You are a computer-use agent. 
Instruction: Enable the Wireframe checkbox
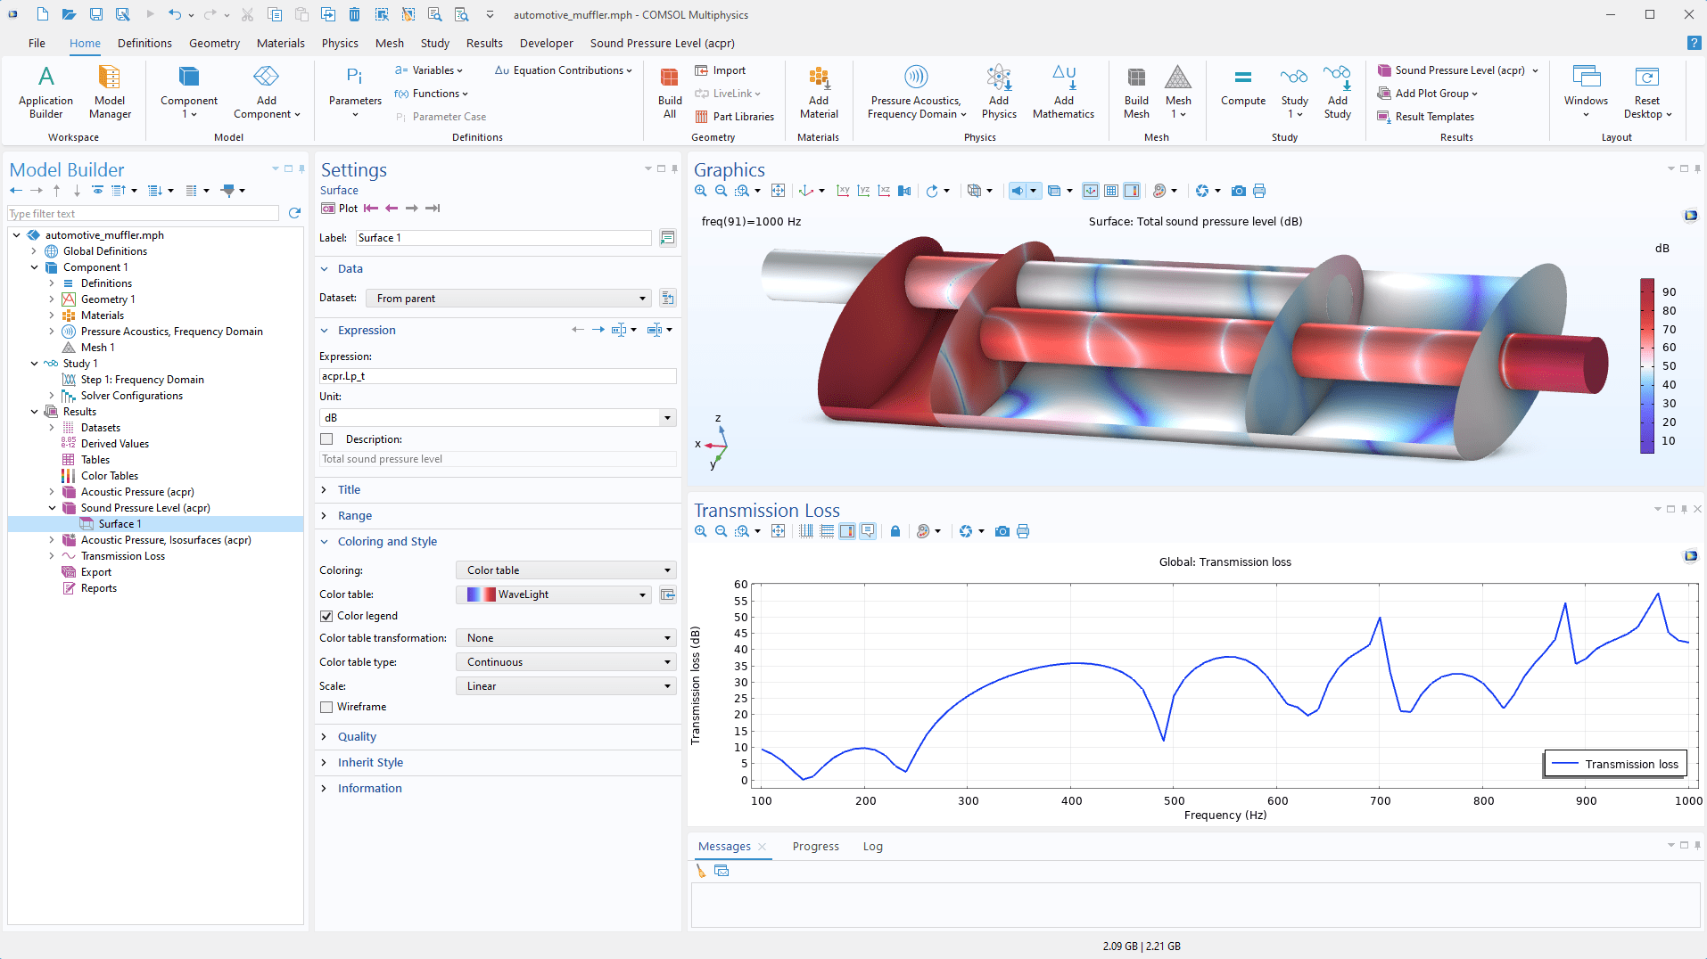(x=326, y=707)
